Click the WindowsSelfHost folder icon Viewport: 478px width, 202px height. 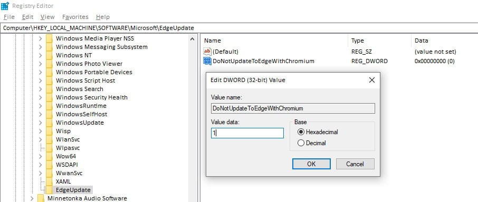pyautogui.click(x=49, y=114)
